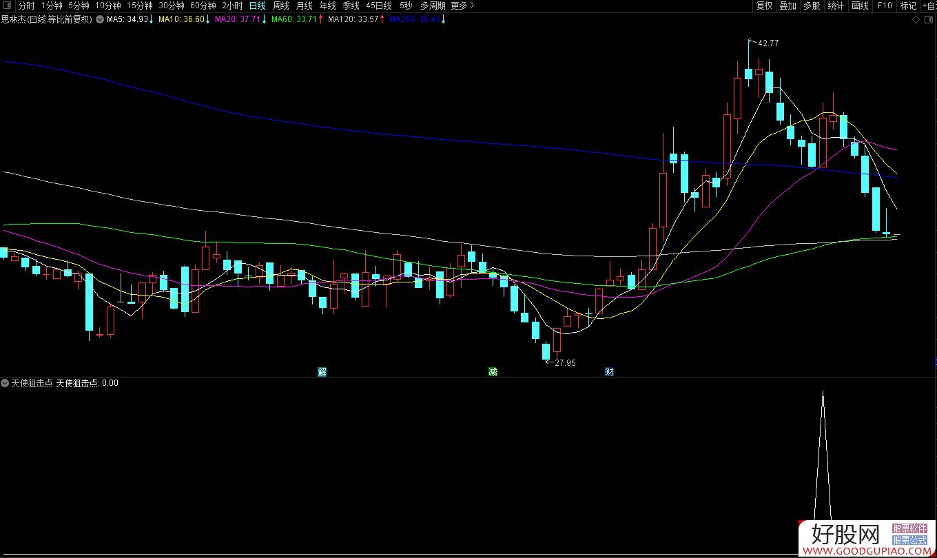
Task: Click the 思林杰 stock title
Action: point(47,19)
